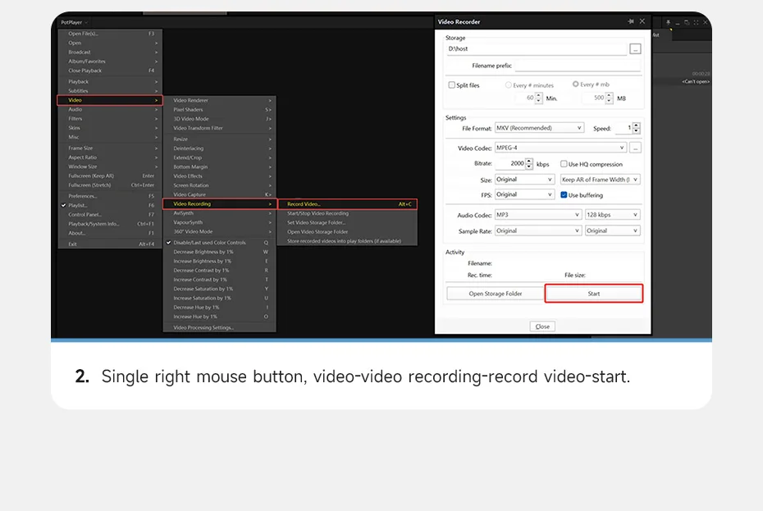
Task: Choose Increase Brightness by 1%
Action: [x=219, y=261]
